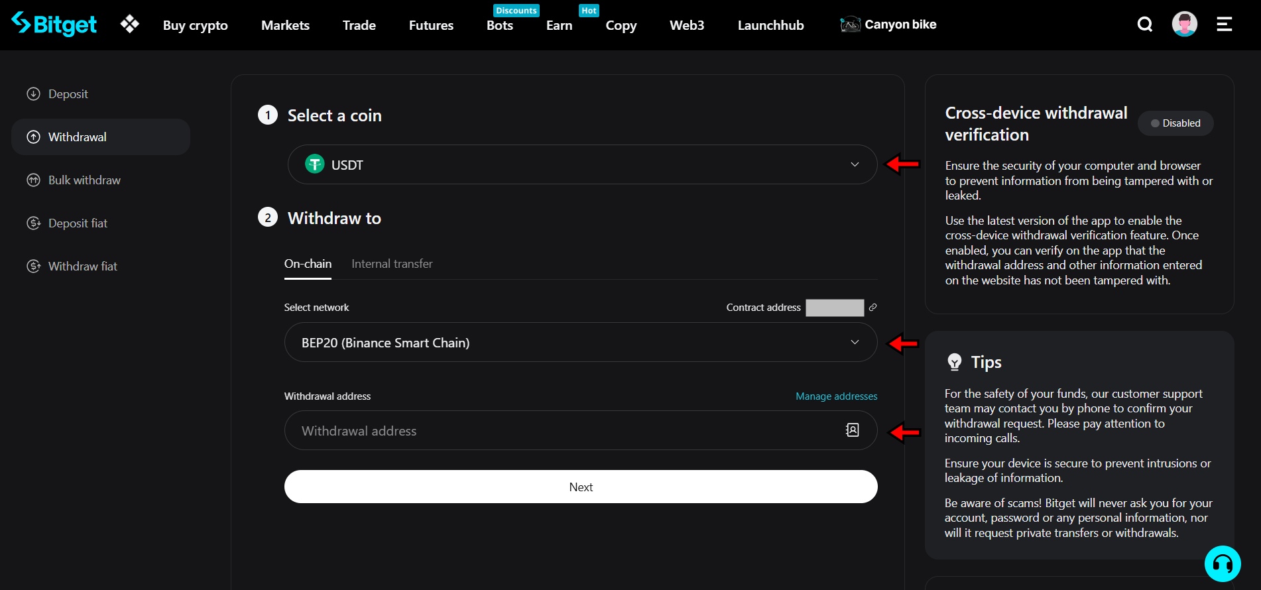Open the Manage addresses link
Screen dimensions: 1261x590
point(836,396)
